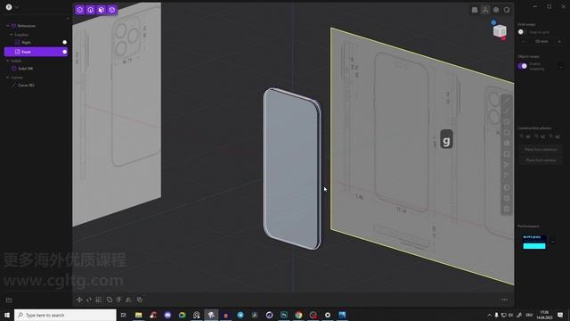Open Task View on taskbar

coord(124,315)
